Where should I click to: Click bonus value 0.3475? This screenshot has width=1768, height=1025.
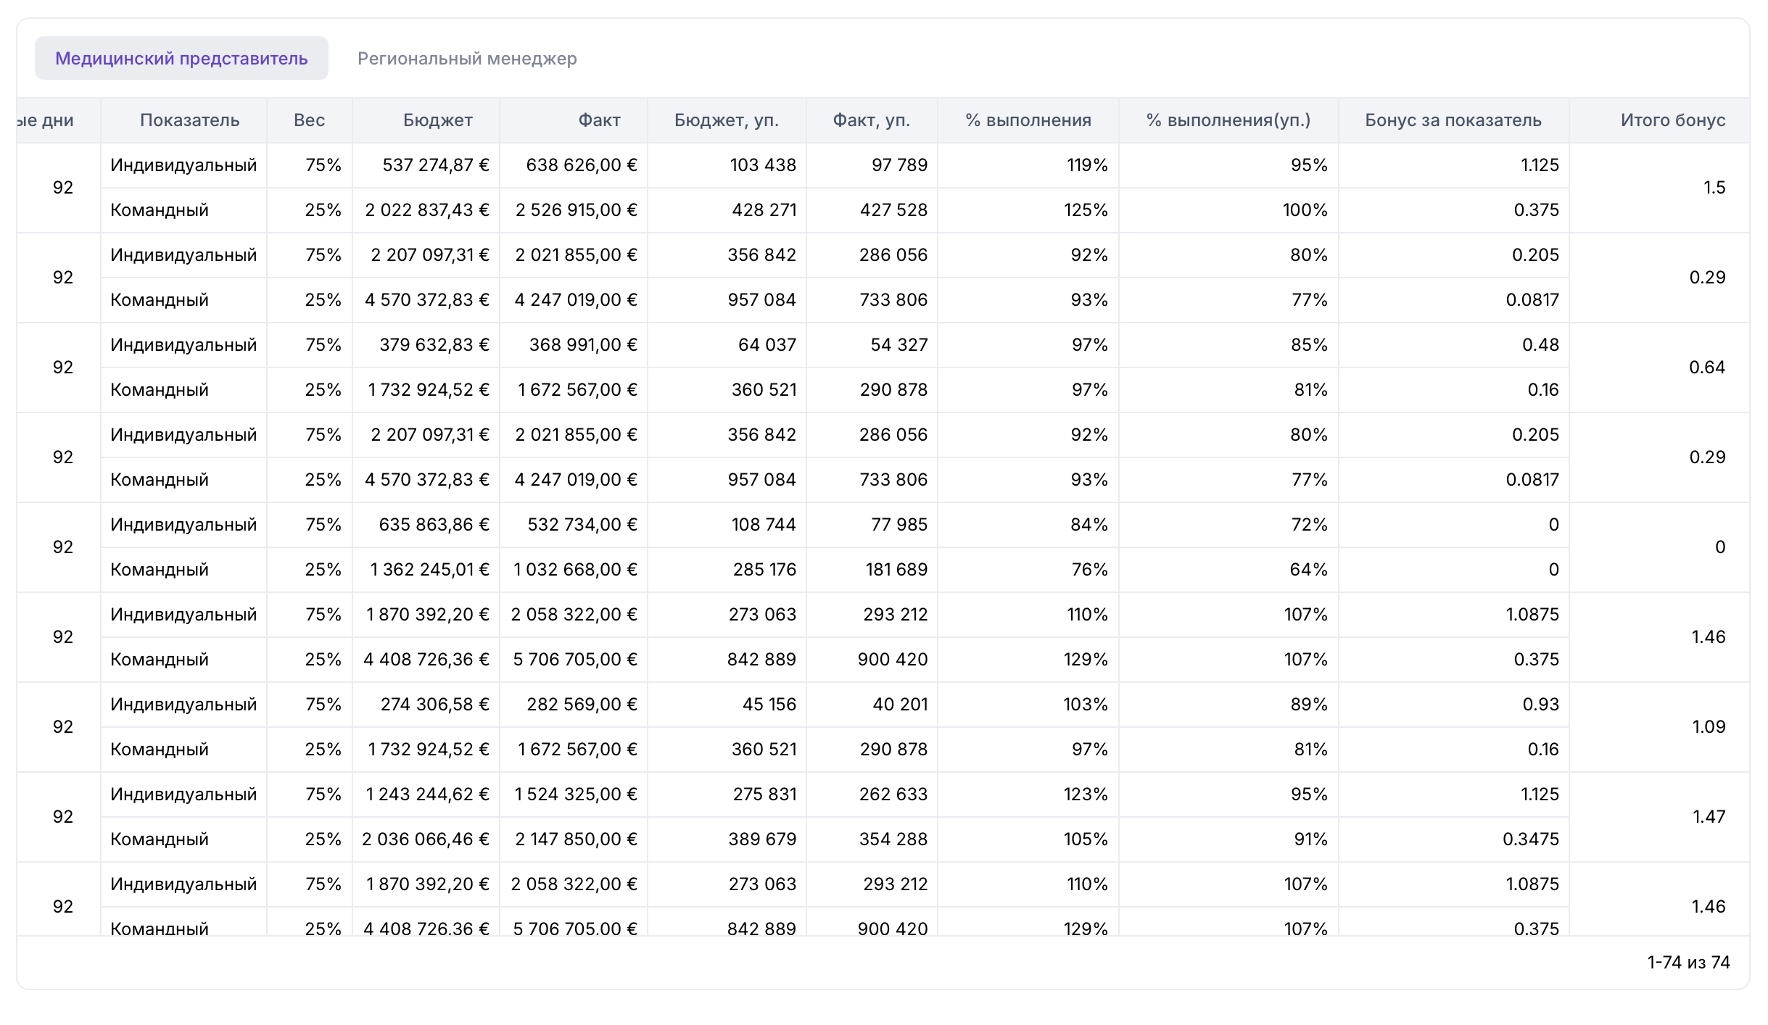point(1530,839)
